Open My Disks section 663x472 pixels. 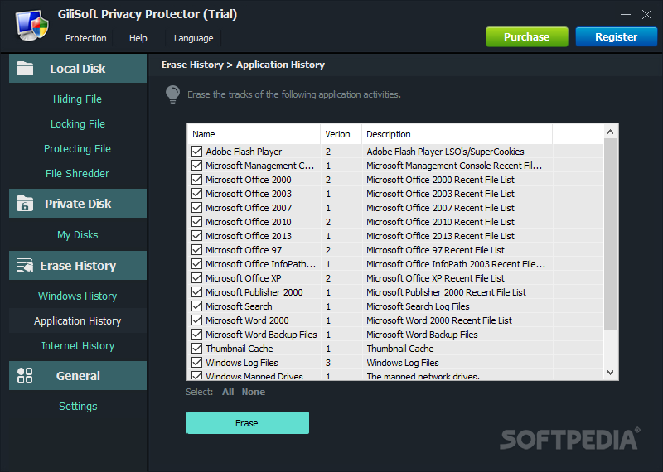pos(78,235)
